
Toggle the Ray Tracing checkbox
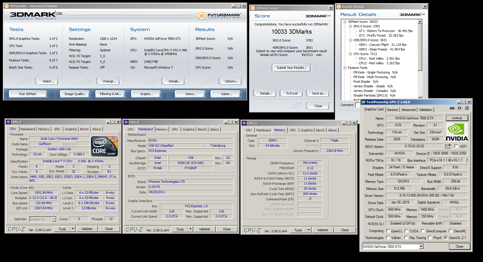pyautogui.click(x=406, y=238)
